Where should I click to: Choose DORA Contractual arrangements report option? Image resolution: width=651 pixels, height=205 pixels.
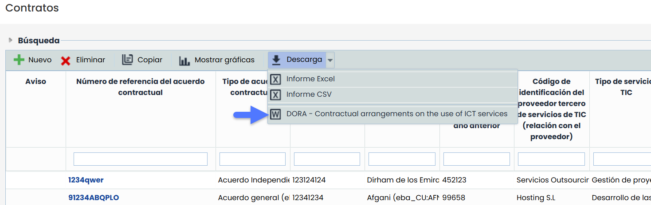tap(396, 114)
